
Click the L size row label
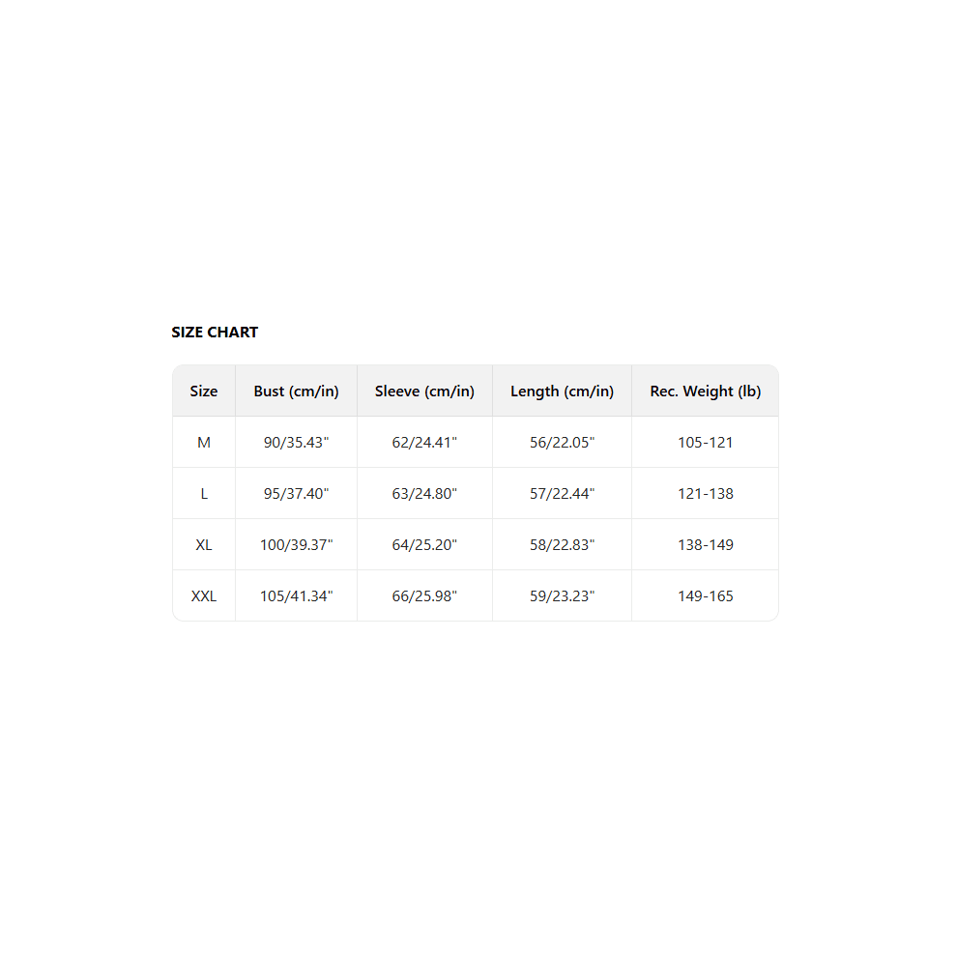(x=204, y=494)
